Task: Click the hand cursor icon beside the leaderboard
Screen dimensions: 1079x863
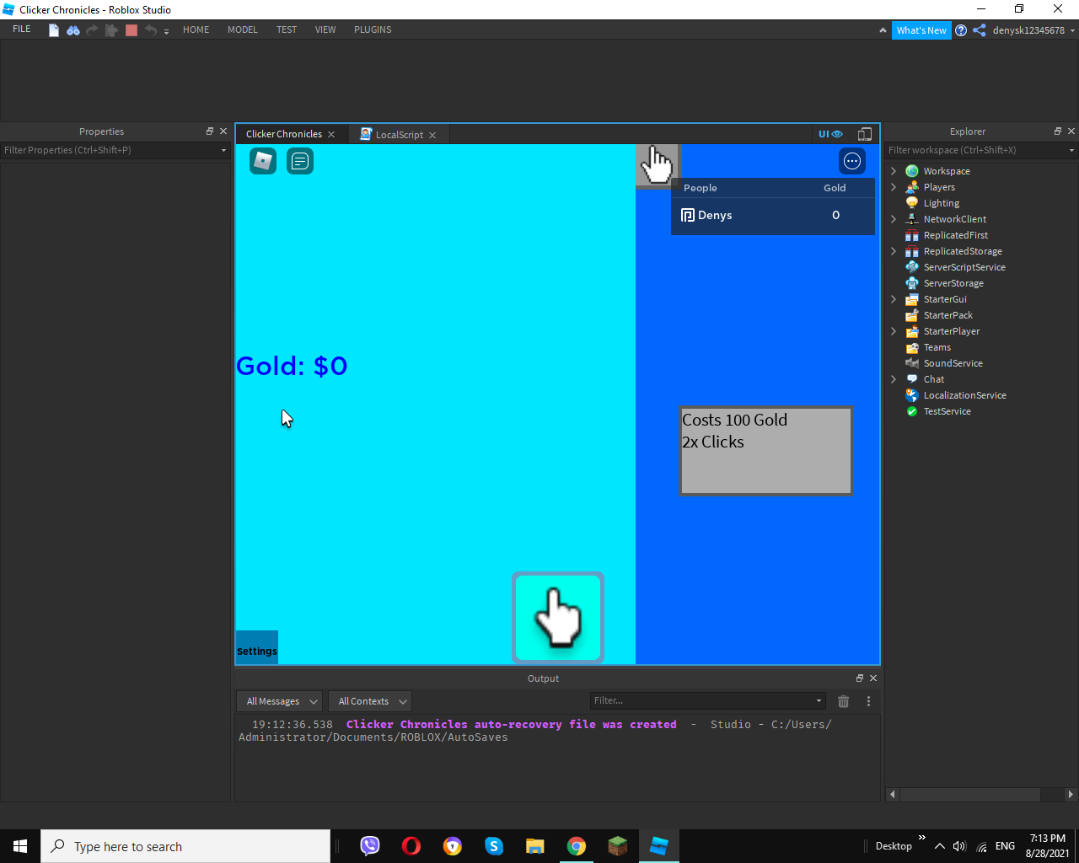Action: point(658,165)
